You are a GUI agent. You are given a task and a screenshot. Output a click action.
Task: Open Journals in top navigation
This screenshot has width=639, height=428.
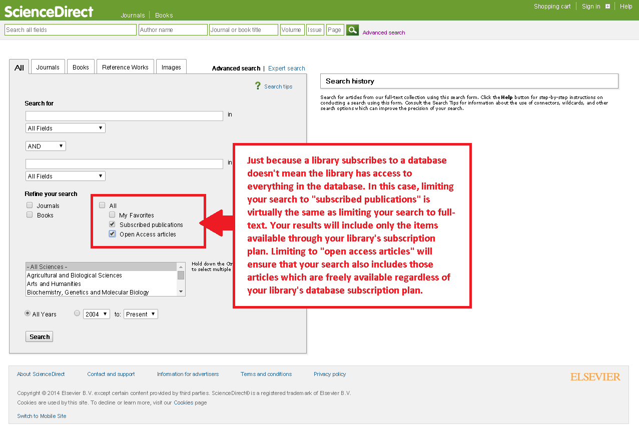[133, 15]
